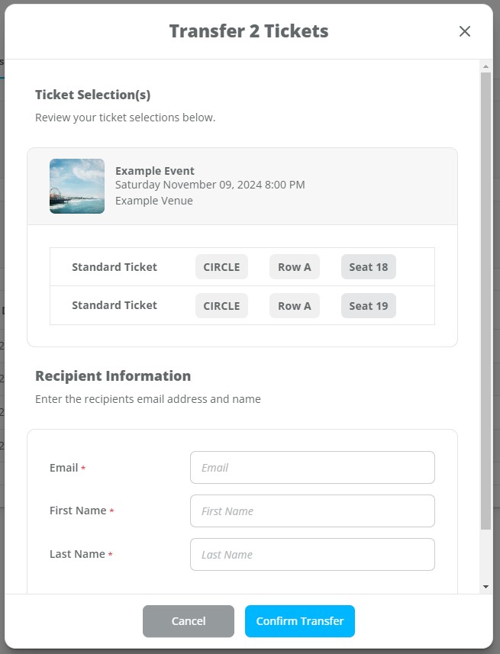Confirm the ticket transfer
This screenshot has width=500, height=654.
pyautogui.click(x=300, y=621)
